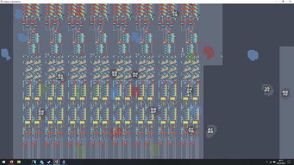Screen dimensions: 294x165
Task: Open the Edge browser from the taskbar
Action: click(27, 162)
